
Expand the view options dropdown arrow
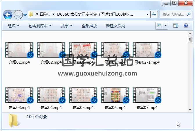pyautogui.click(x=165, y=26)
